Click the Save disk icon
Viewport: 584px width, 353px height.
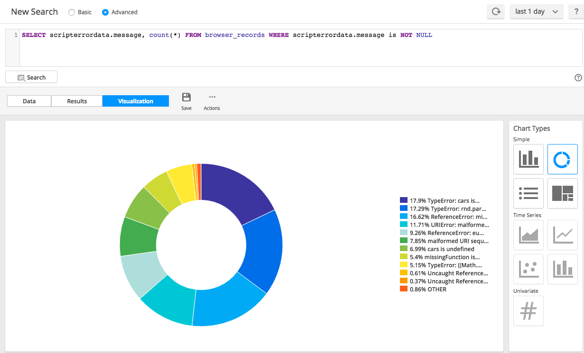coord(186,97)
